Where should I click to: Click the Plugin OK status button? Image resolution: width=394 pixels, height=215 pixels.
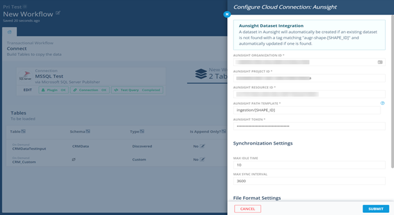[53, 90]
